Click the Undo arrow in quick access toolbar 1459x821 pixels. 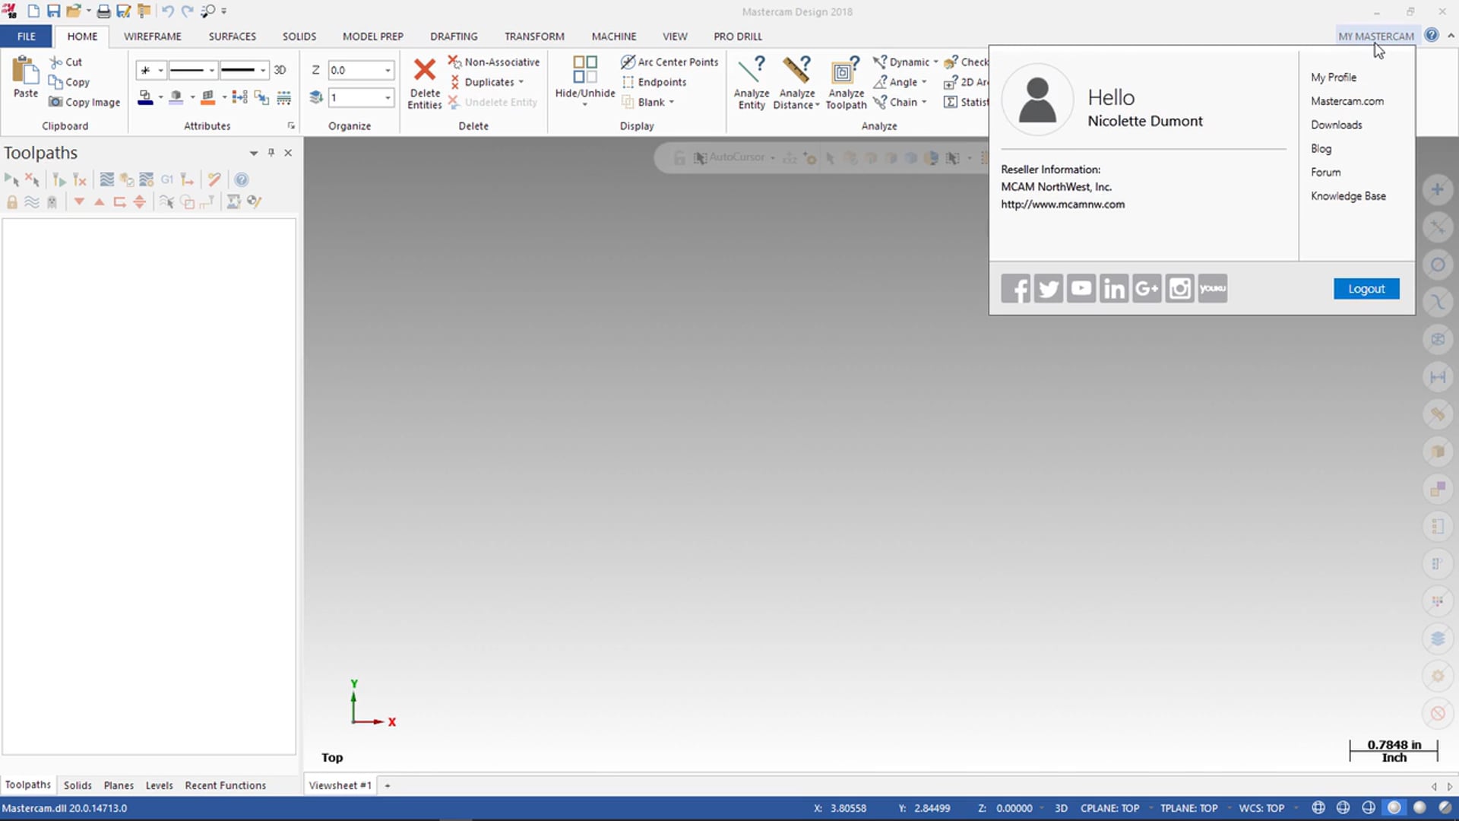coord(167,11)
